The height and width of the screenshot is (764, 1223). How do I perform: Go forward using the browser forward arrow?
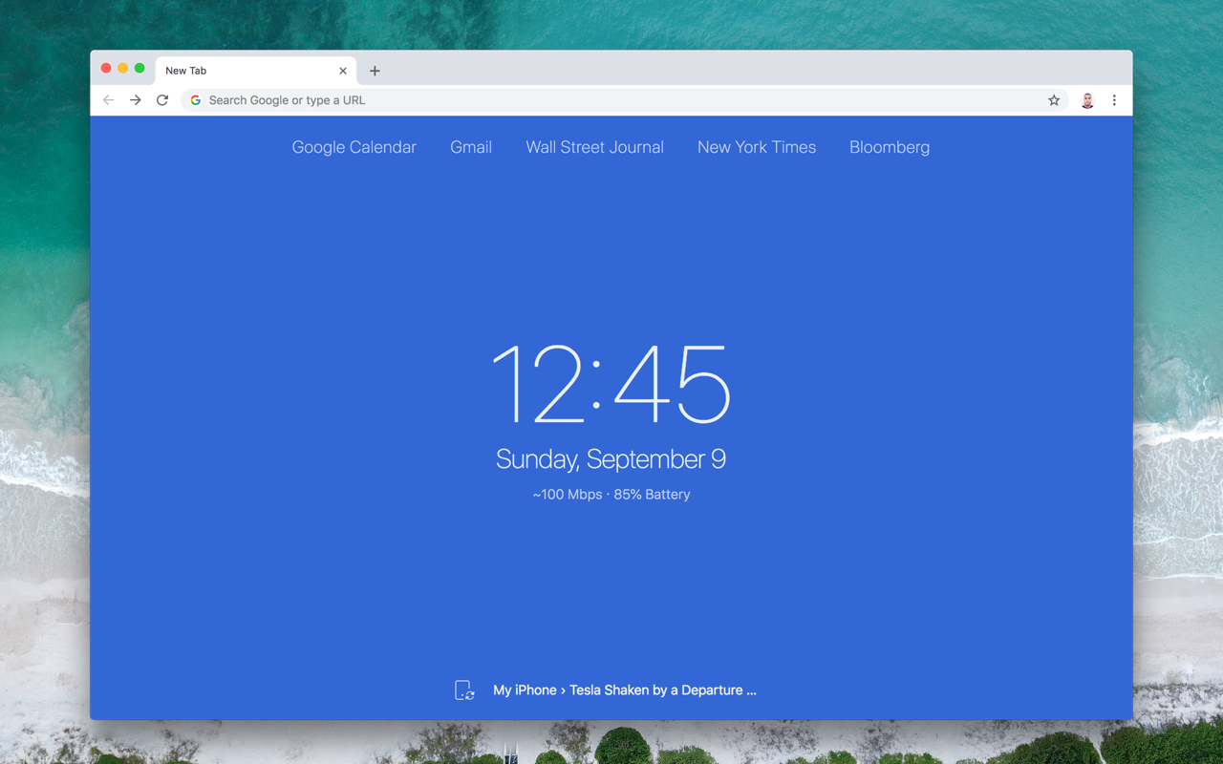(x=136, y=100)
